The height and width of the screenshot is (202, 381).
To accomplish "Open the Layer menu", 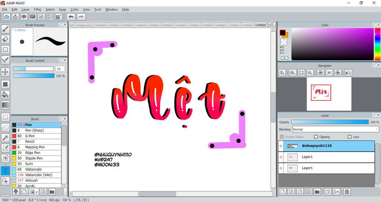I will click(x=26, y=9).
